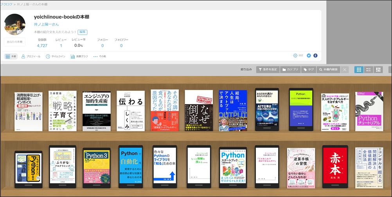Open the Pythonで自動化 ebook

point(131,167)
